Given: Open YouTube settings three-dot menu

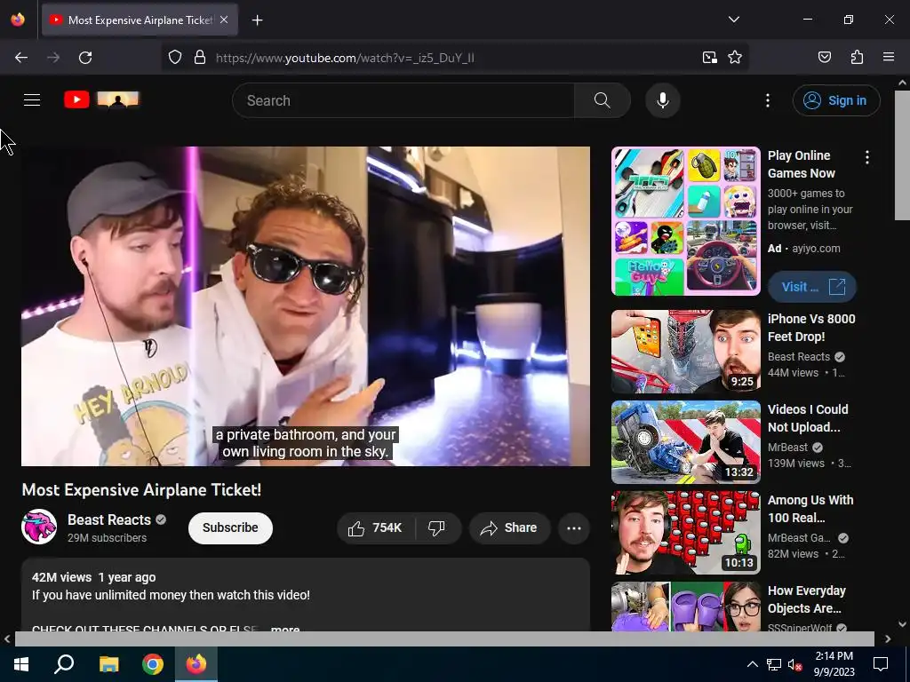Looking at the screenshot, I should click(767, 100).
